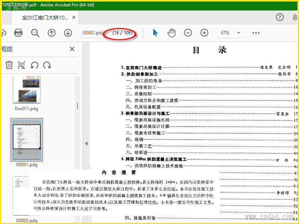
Task: Click the 目录 heading text
Action: point(209,50)
